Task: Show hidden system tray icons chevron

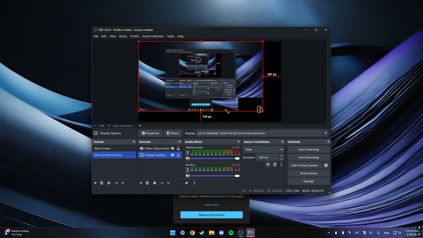Action: (x=329, y=233)
